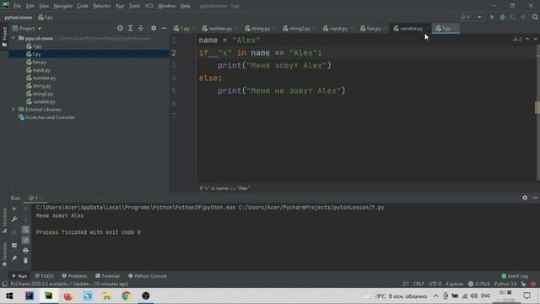Open the Project view dropdown
The width and height of the screenshot is (540, 304).
pyautogui.click(x=27, y=28)
